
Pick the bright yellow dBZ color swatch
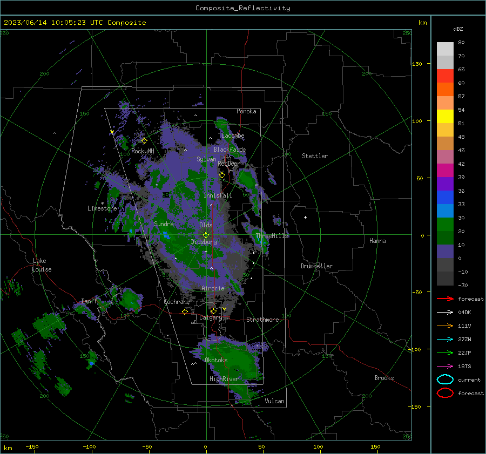click(445, 116)
